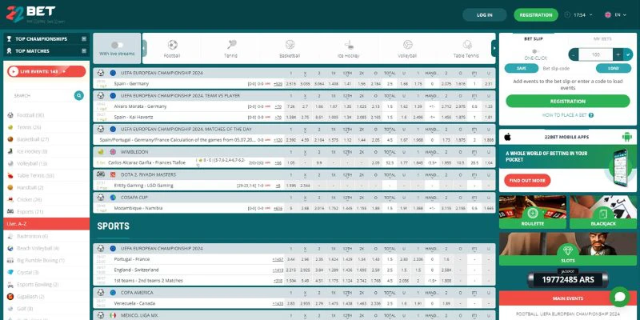Collapse the Top Matches section

click(x=84, y=51)
